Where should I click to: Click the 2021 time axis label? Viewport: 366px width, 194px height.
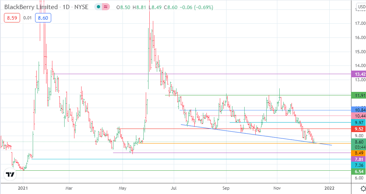point(23,188)
